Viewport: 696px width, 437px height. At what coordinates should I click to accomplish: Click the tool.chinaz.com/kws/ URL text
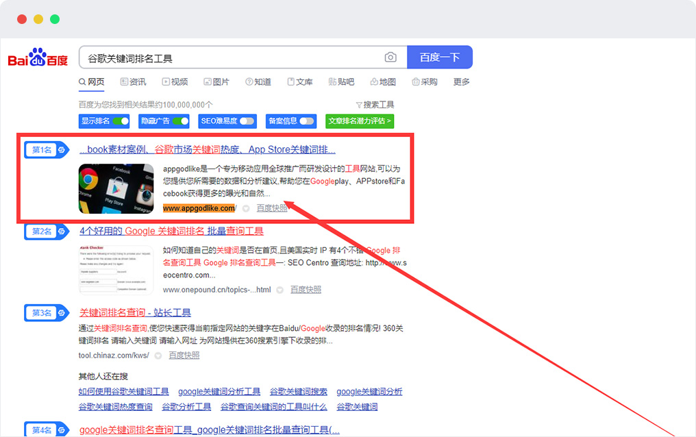[114, 355]
